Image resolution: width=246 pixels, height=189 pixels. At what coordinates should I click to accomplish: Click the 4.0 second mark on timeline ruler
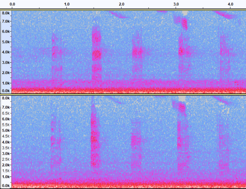[x=231, y=4]
